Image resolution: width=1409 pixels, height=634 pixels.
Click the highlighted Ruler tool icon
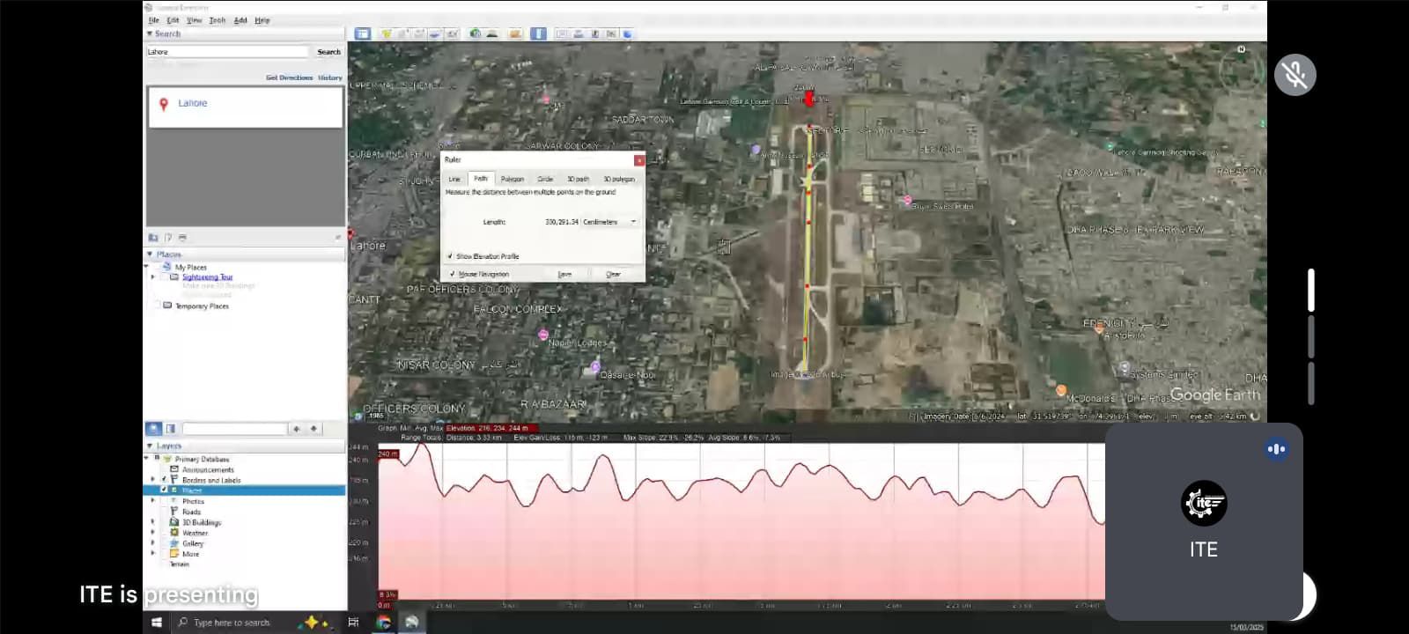pyautogui.click(x=539, y=33)
